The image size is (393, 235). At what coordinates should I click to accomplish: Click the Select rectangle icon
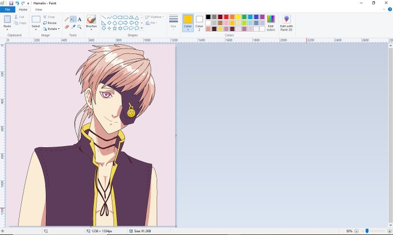coord(36,19)
